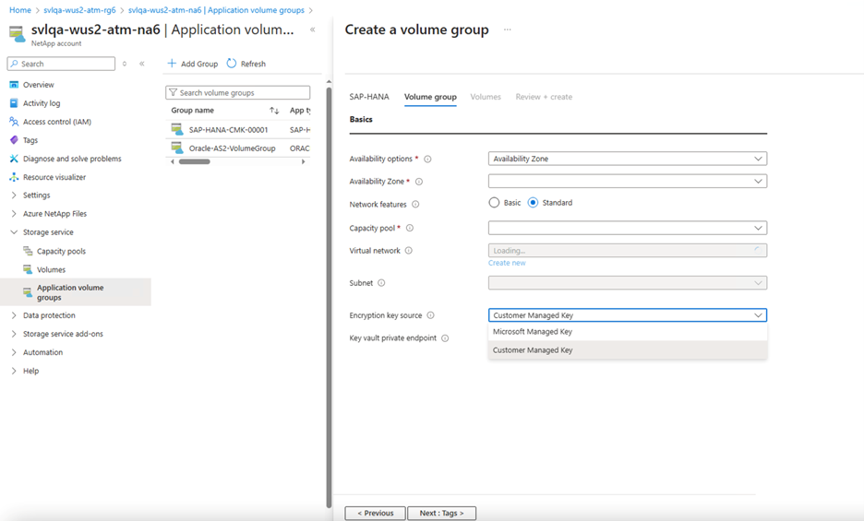Collapse the sidebar with double-chevron icon
Viewport: 864px width, 521px height.
141,64
